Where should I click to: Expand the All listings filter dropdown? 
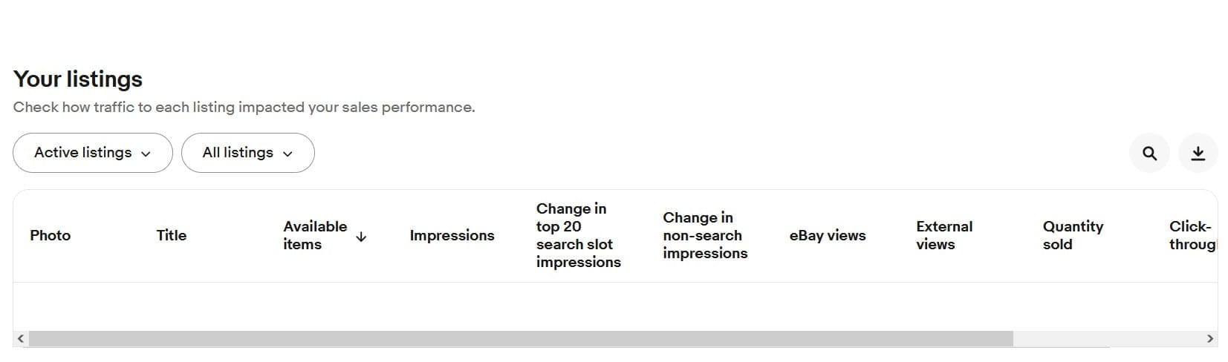coord(247,153)
